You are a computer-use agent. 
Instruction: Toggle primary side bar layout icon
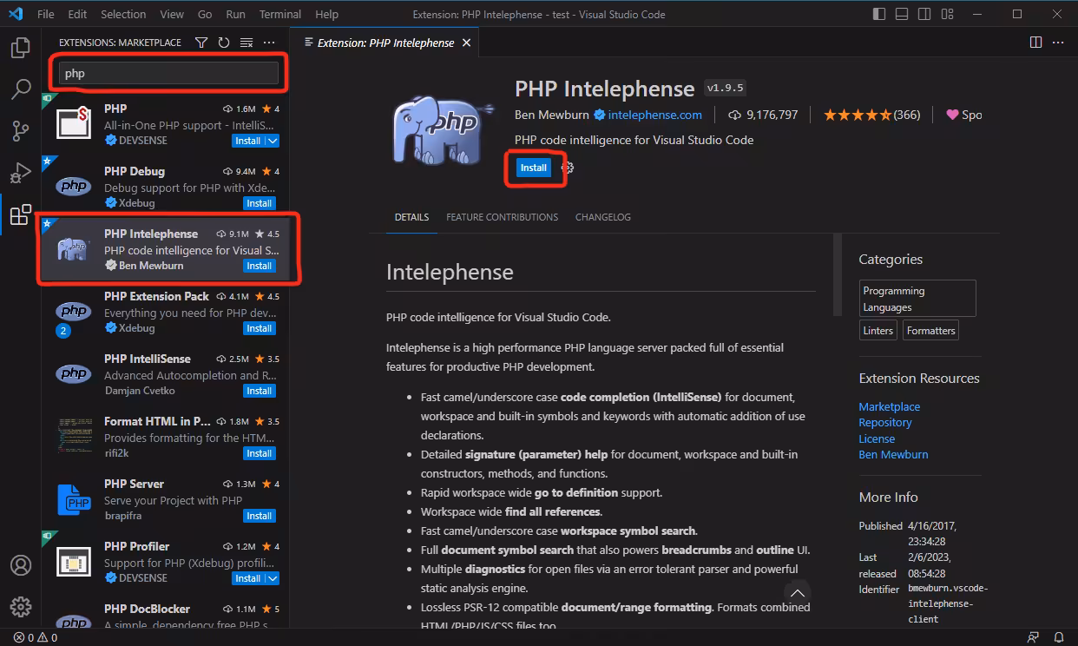(879, 14)
